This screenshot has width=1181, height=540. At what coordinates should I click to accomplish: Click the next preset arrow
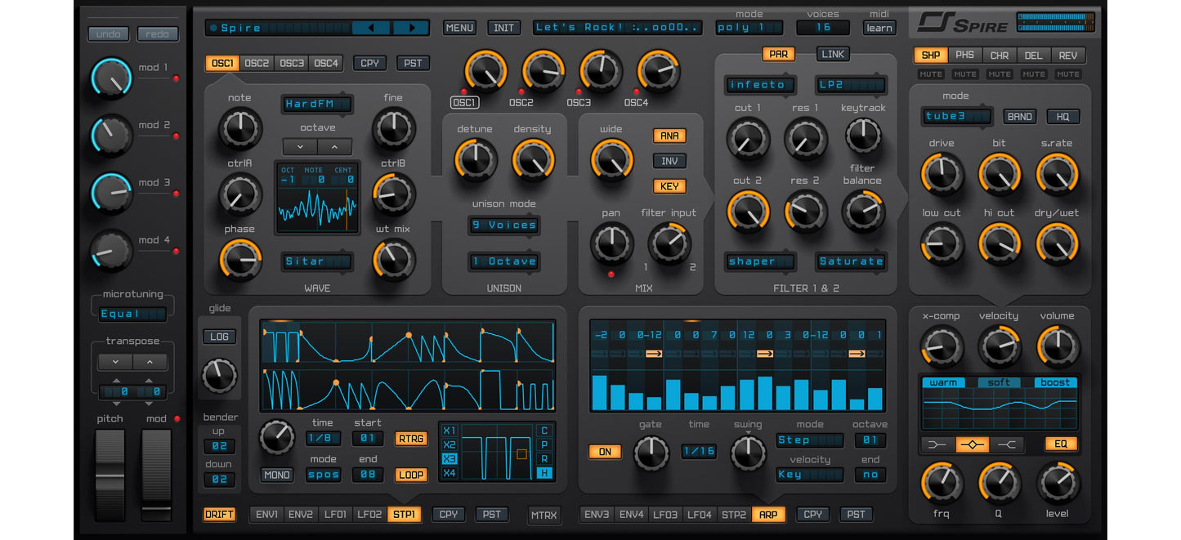(413, 27)
